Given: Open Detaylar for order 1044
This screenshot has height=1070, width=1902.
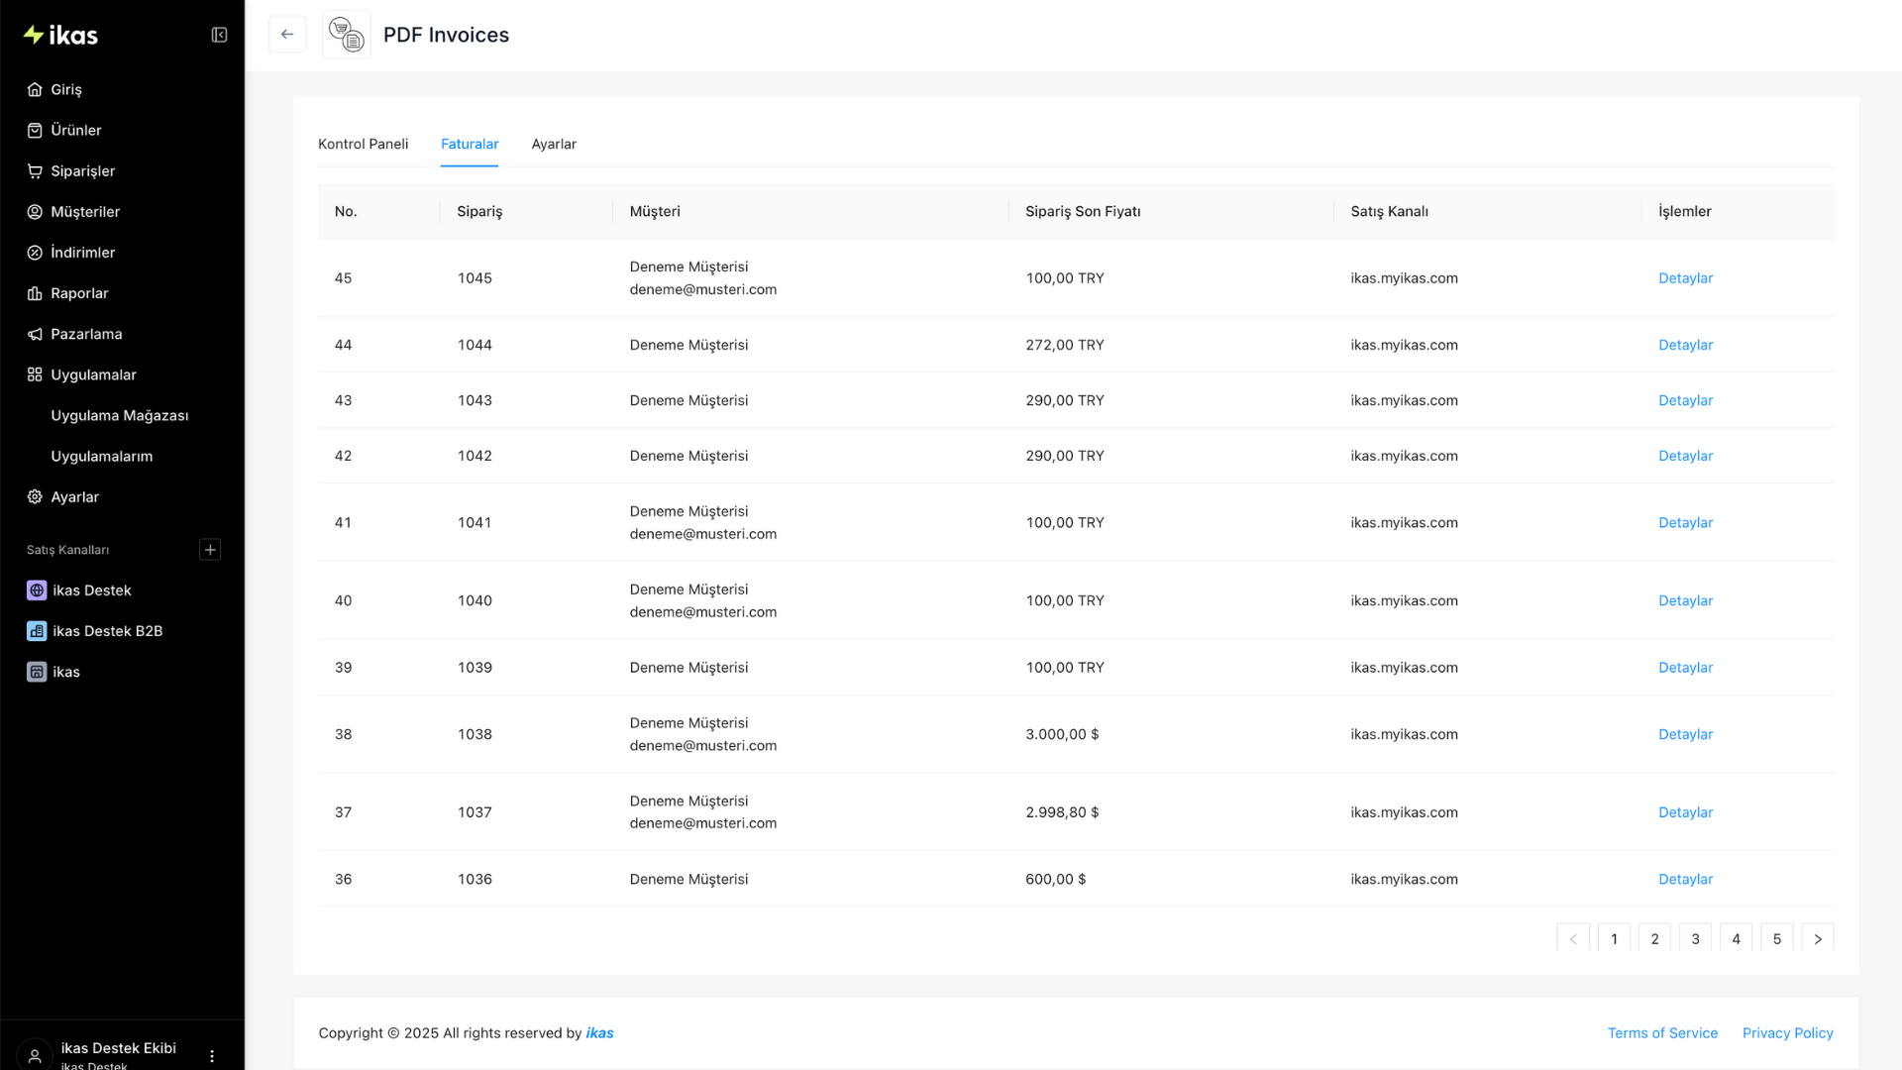Looking at the screenshot, I should [x=1685, y=345].
